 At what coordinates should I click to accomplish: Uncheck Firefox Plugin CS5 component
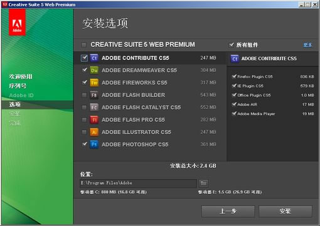234,76
